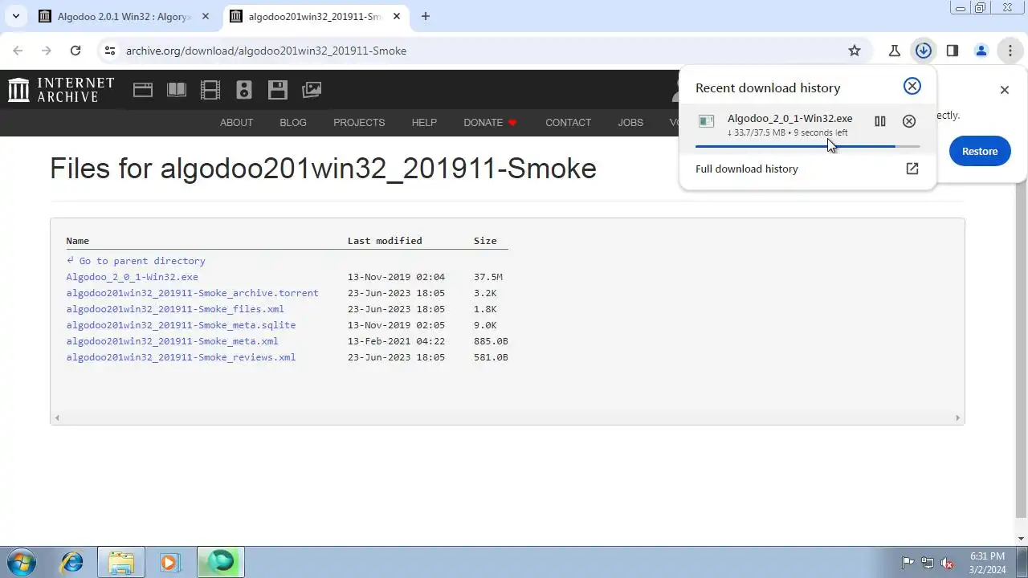Click the download progress bar

807,146
